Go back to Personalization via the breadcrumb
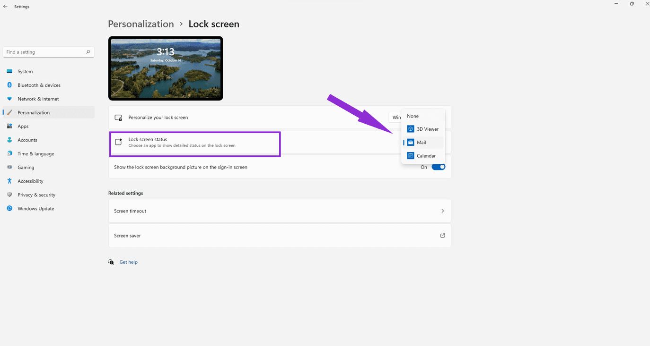650x346 pixels. tap(141, 24)
